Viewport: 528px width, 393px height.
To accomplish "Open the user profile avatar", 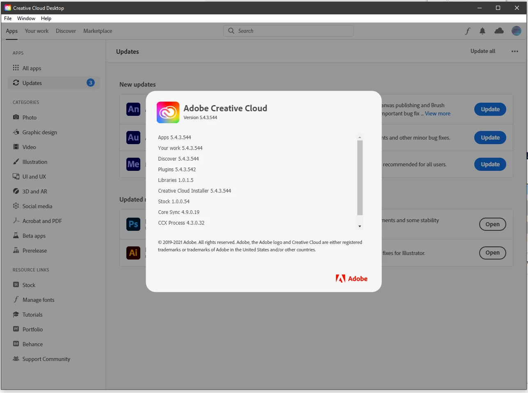I will [517, 31].
